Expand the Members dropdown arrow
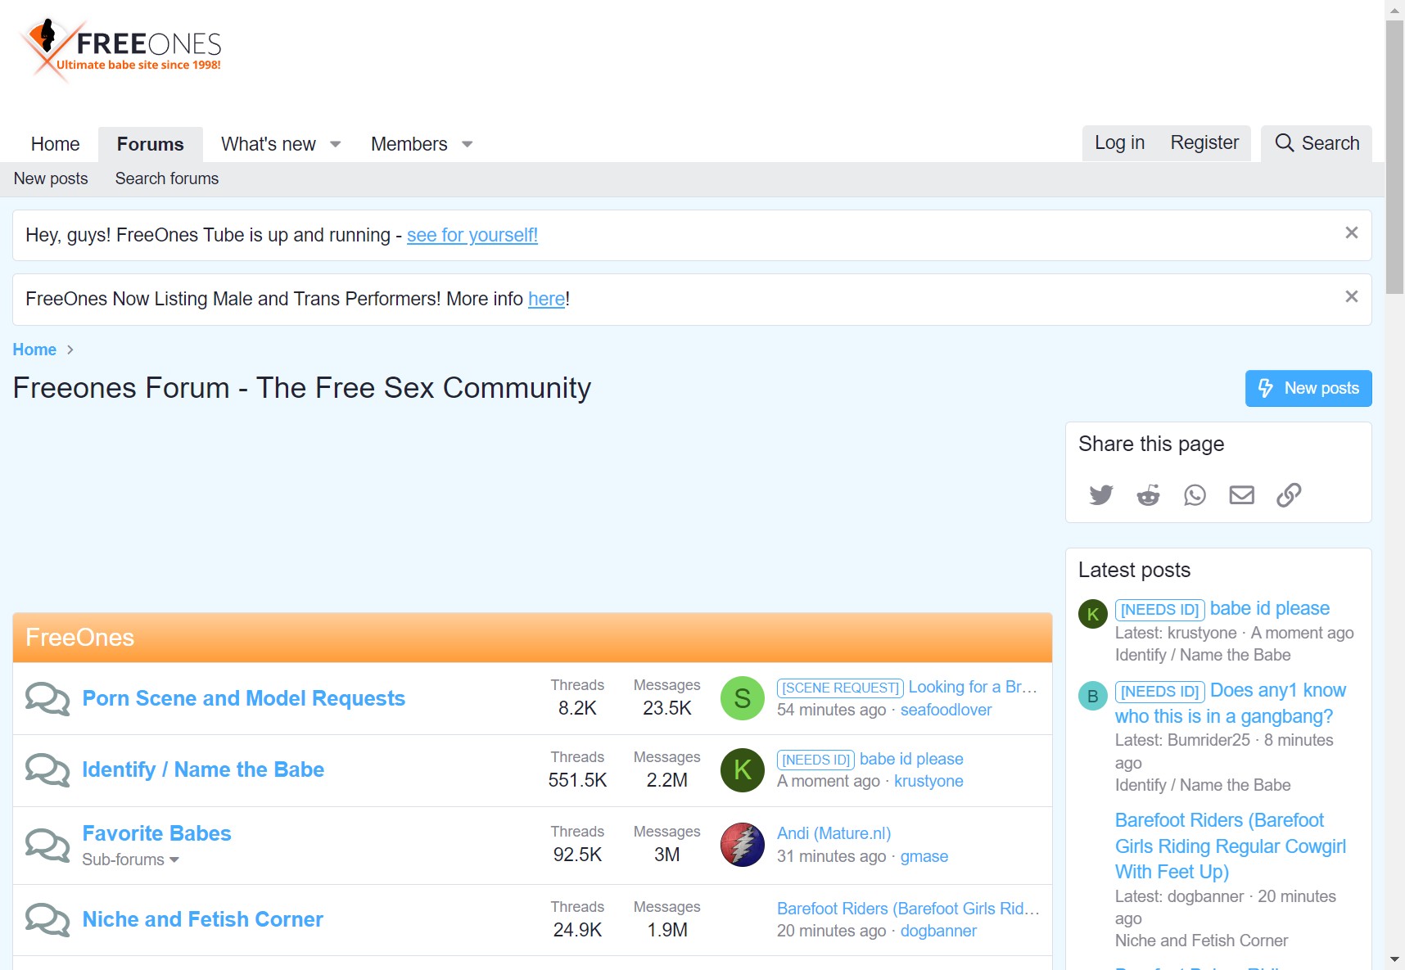1405x970 pixels. (468, 144)
